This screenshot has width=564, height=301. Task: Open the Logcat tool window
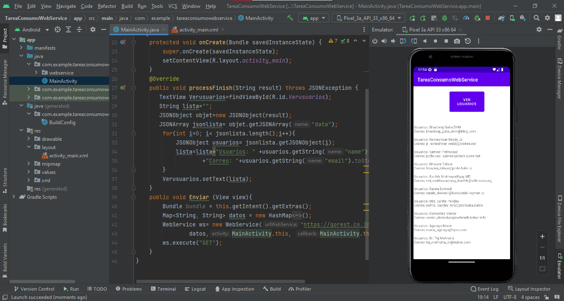tap(194, 289)
